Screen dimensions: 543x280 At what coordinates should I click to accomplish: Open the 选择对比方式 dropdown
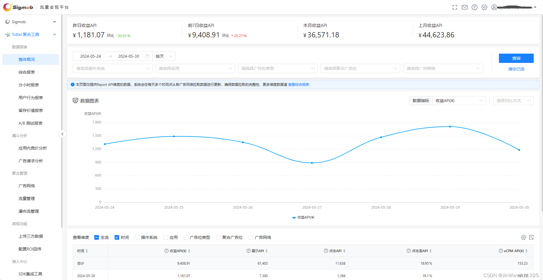513,101
